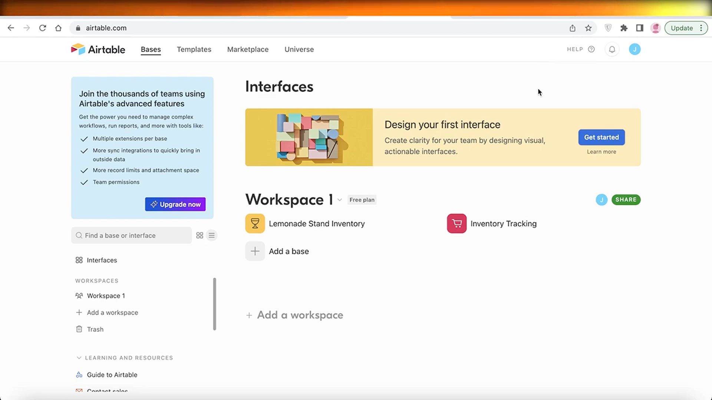Screen dimensions: 712x400
Task: Click Add a base label
Action: click(x=289, y=251)
